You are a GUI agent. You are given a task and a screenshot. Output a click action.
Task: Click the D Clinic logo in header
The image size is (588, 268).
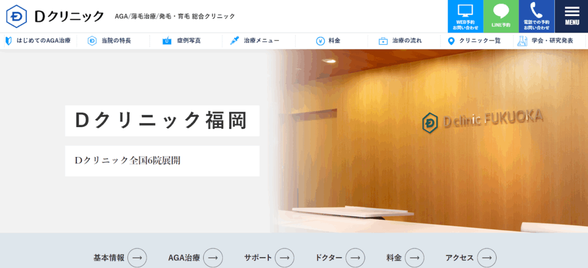click(56, 16)
